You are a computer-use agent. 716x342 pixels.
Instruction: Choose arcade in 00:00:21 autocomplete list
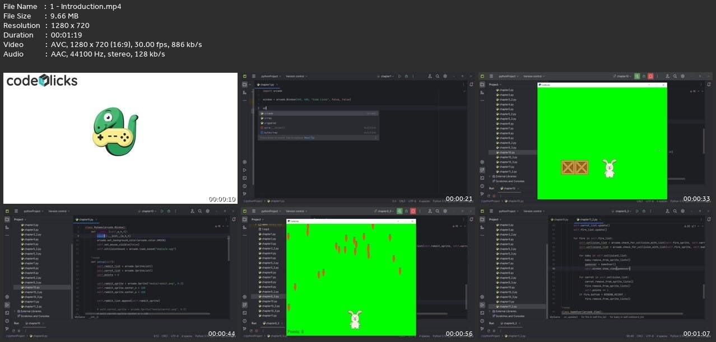click(x=318, y=113)
